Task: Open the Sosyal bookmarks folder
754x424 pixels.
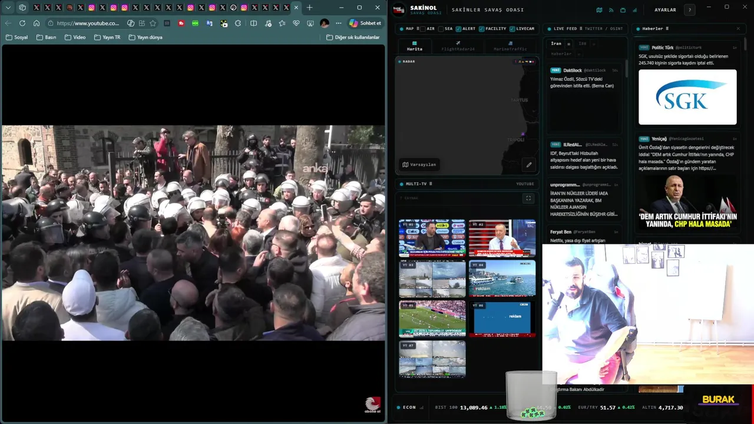Action: click(16, 37)
